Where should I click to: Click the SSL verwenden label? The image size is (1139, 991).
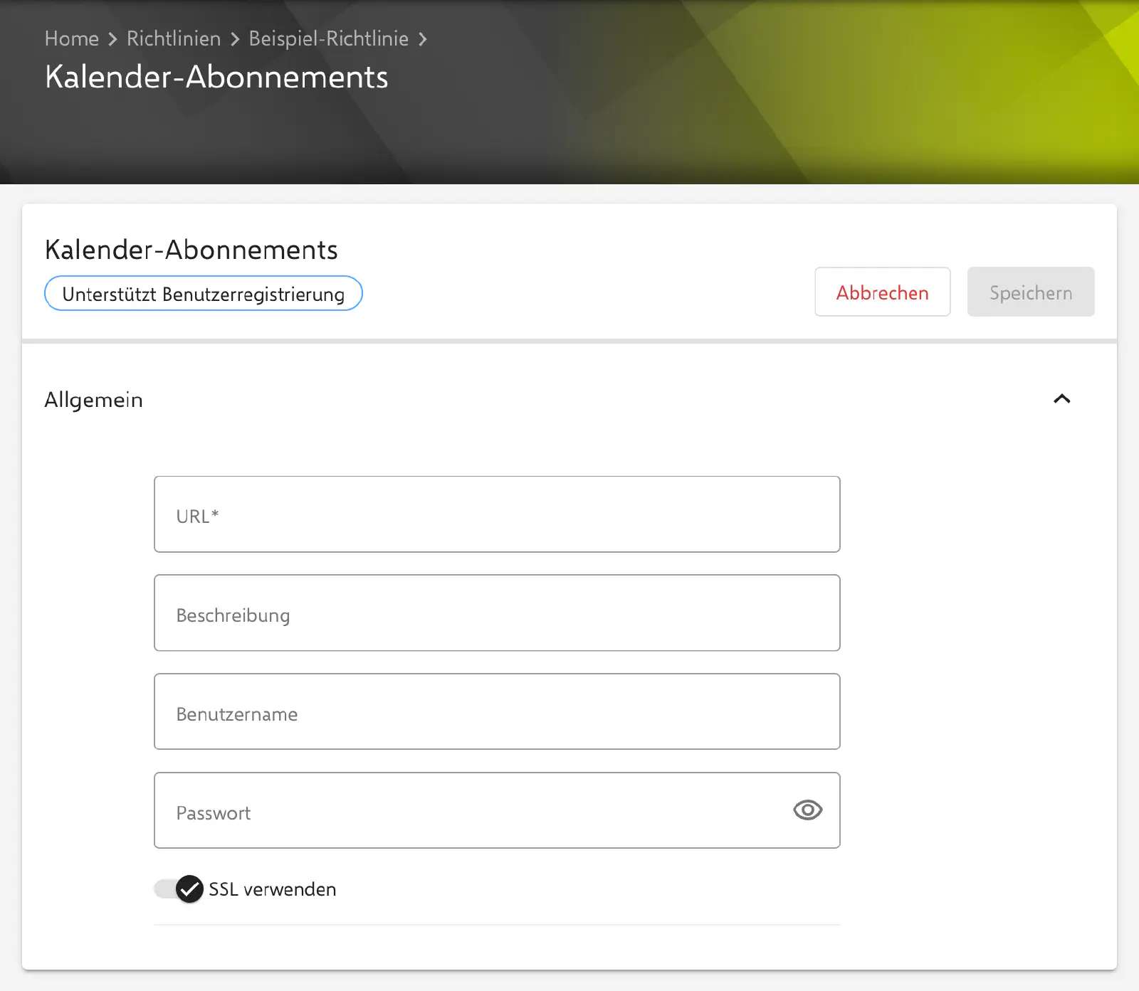tap(272, 889)
